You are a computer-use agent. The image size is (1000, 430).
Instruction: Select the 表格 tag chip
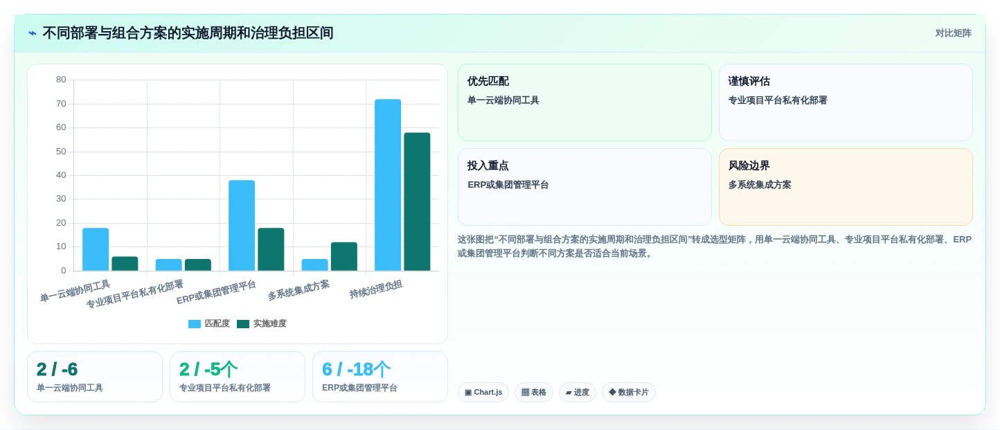[534, 393]
